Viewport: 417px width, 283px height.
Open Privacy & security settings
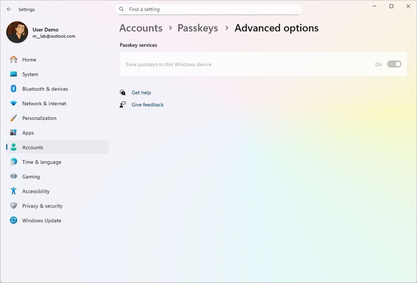(x=42, y=206)
